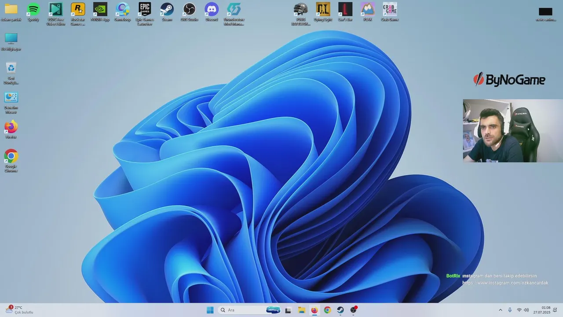This screenshot has height=317, width=563.
Task: Click the microphone icon in system tray
Action: (510, 310)
